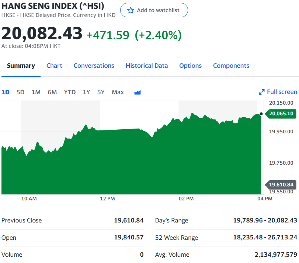The image size is (299, 263).
Task: Click the Avg. Volume label
Action: click(172, 255)
